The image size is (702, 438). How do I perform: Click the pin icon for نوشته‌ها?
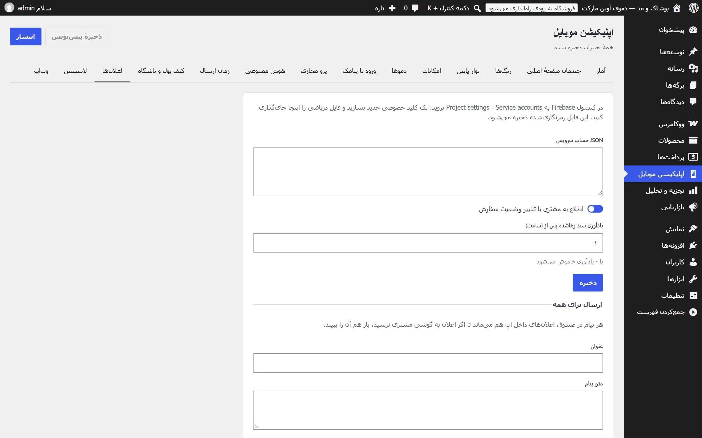click(693, 52)
